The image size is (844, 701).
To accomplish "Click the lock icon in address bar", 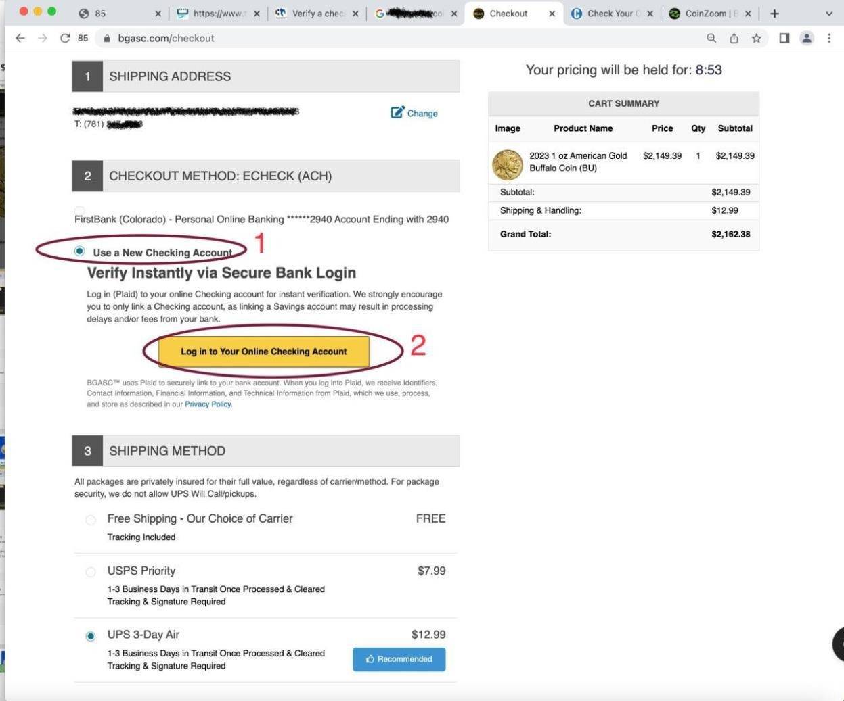I will point(107,39).
